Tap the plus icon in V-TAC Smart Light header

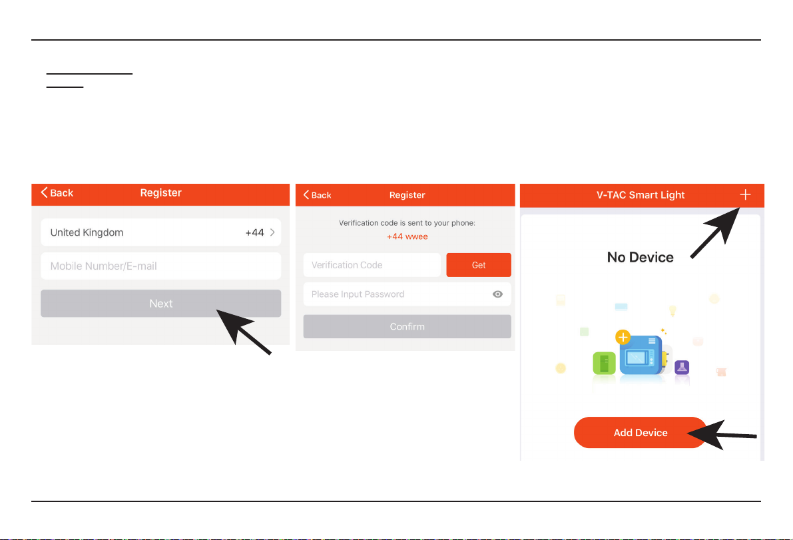745,194
